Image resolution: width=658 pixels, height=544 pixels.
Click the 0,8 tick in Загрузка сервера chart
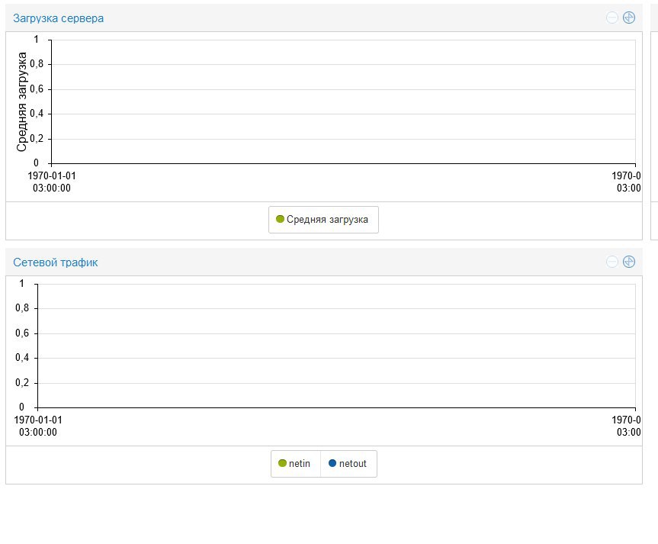tap(37, 64)
